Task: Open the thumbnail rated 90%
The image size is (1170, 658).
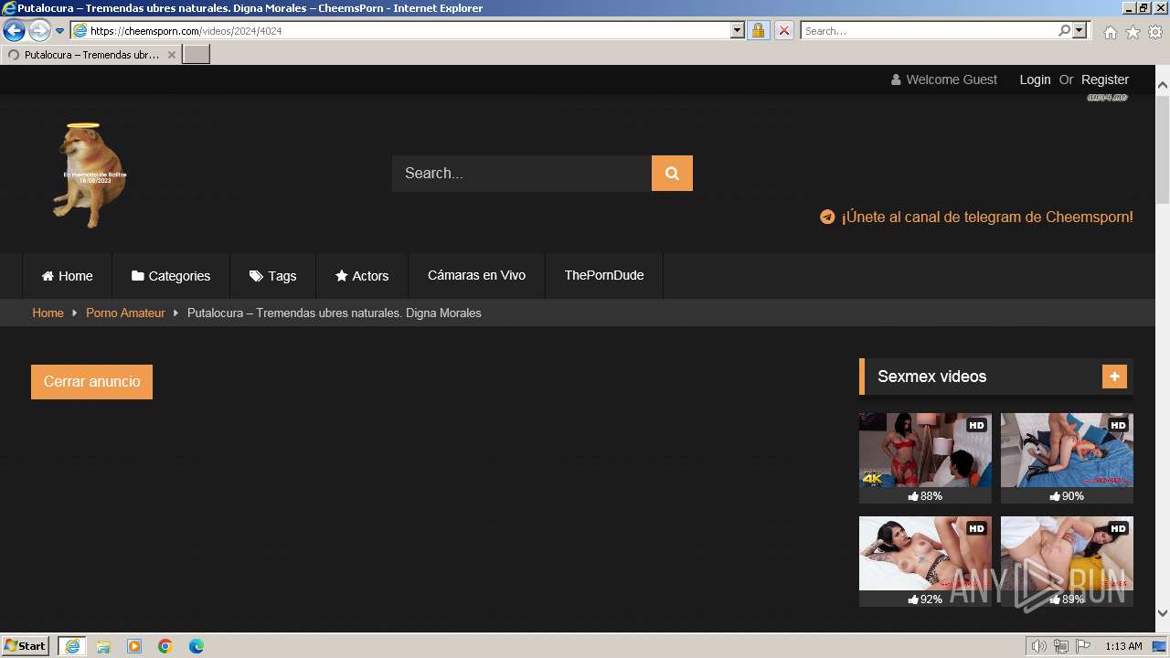Action: (x=1067, y=451)
